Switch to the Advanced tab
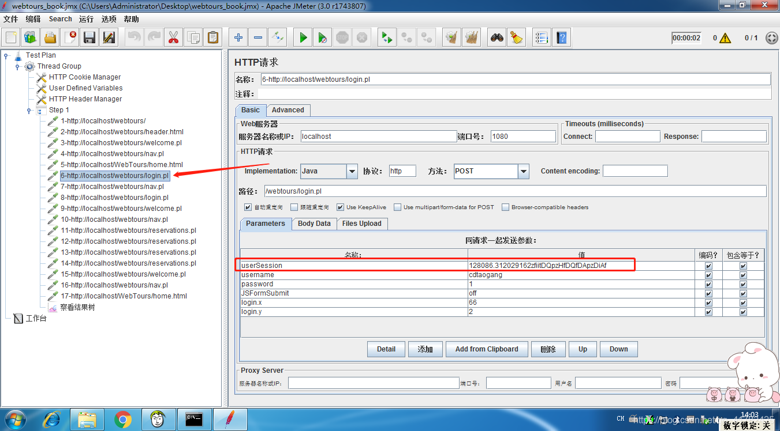This screenshot has width=780, height=431. coord(288,110)
